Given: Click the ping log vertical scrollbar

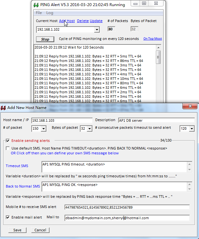Looking at the screenshot, I should pyautogui.click(x=158, y=73).
